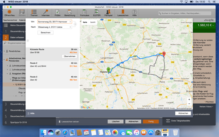Viewport: 219px width, 137px height.
Task: Zoom in the map with plus
Action: 189,99
